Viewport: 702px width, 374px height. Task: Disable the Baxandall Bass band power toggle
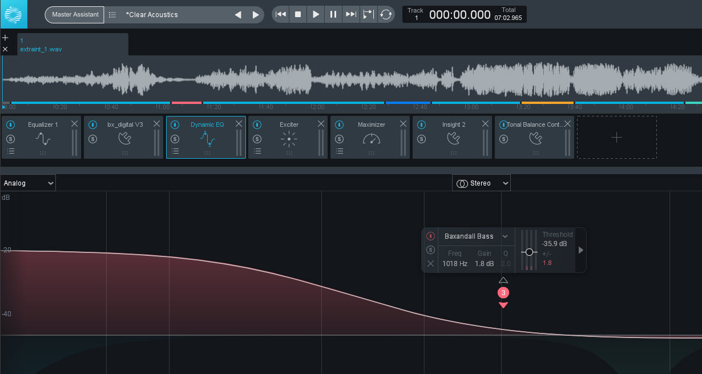pos(430,236)
